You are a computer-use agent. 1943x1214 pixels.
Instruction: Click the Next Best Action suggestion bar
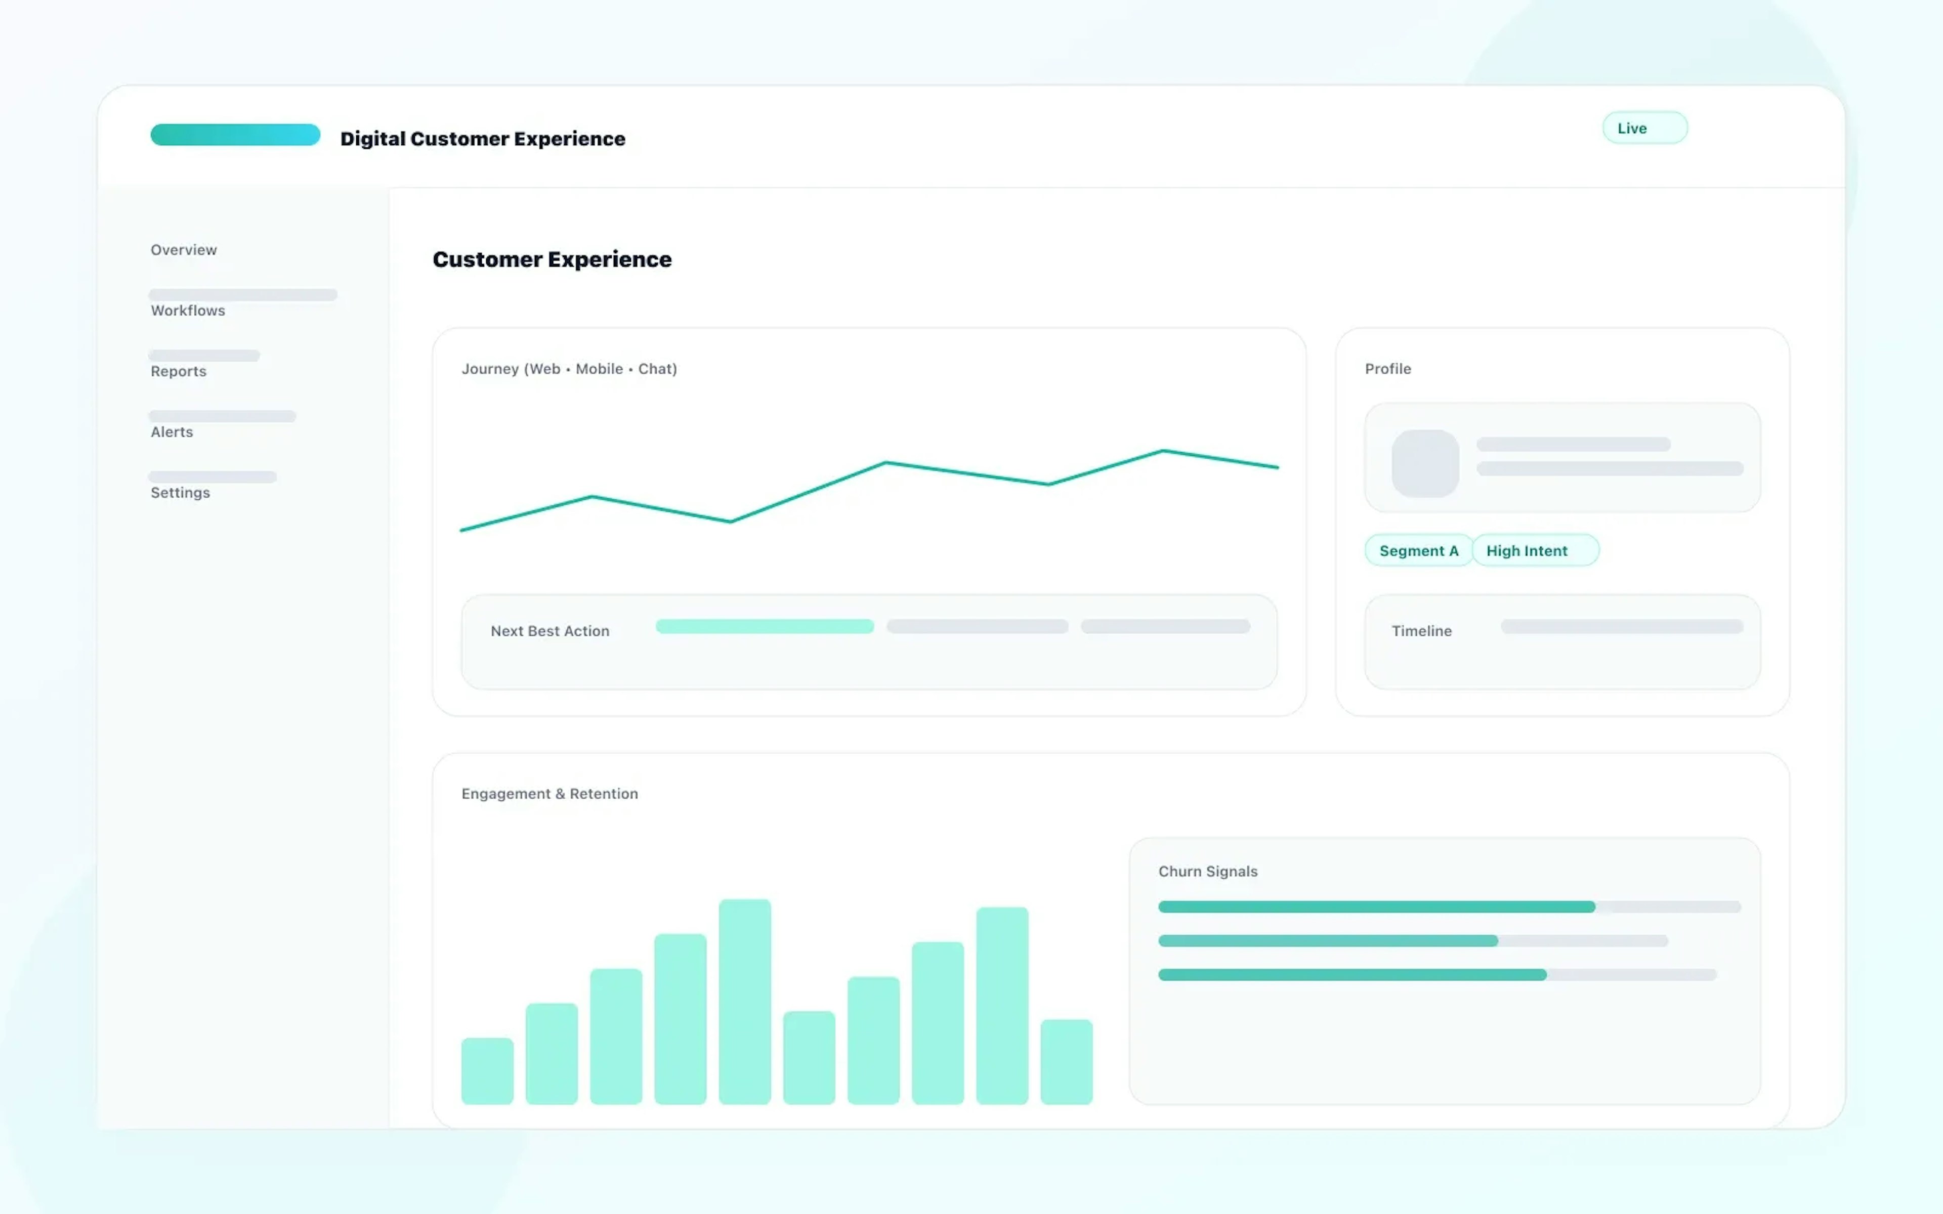pyautogui.click(x=764, y=626)
